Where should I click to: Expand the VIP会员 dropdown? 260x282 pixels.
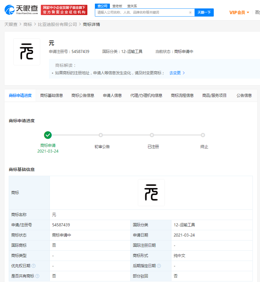pyautogui.click(x=239, y=12)
